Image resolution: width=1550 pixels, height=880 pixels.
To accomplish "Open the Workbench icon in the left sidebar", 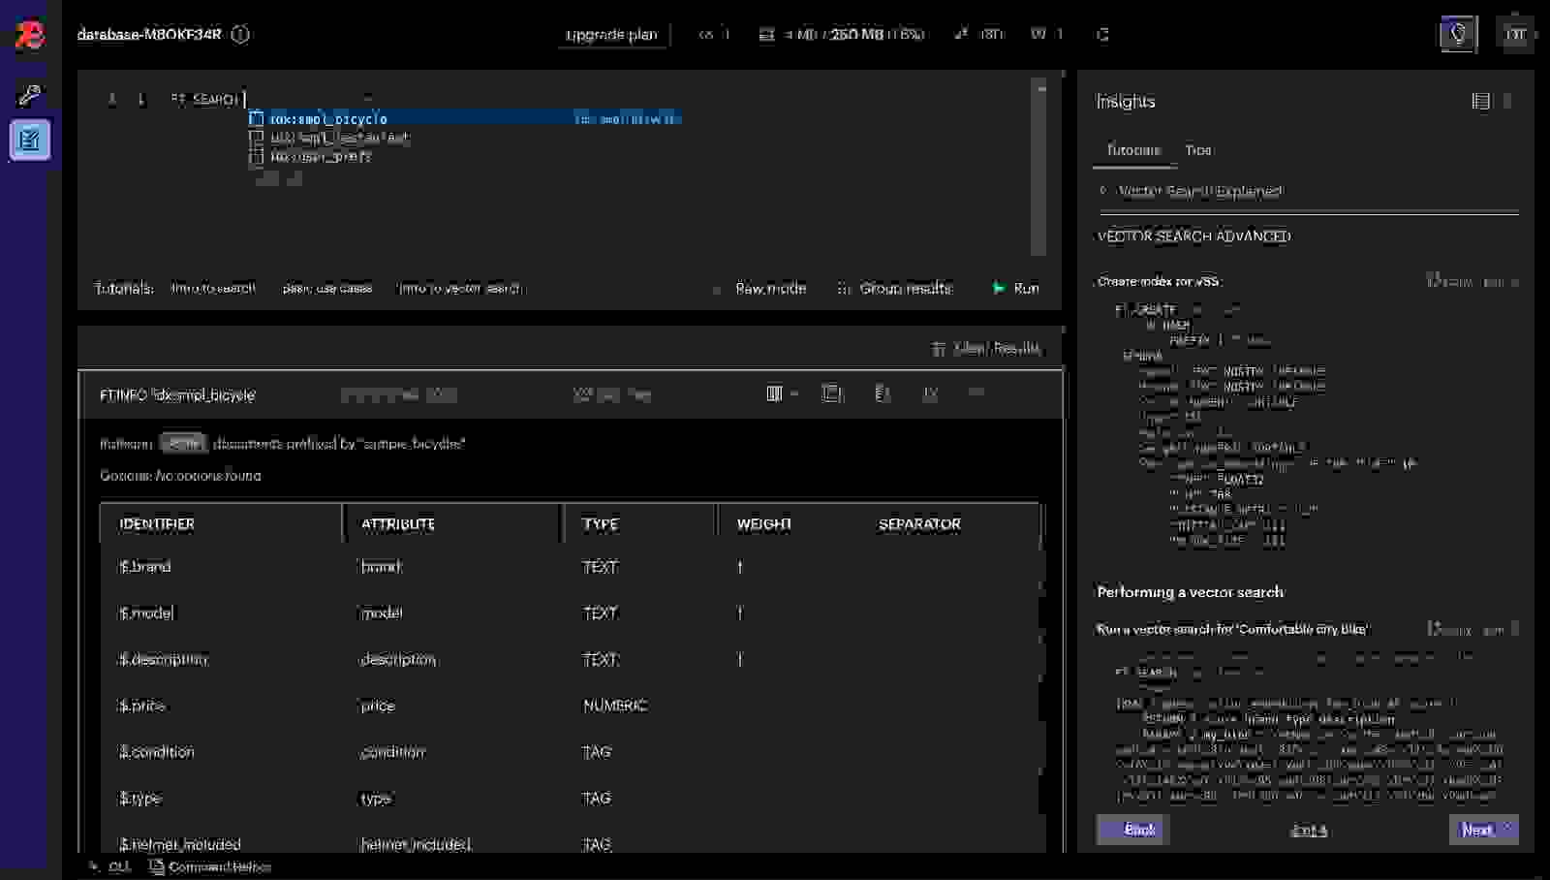I will click(30, 140).
